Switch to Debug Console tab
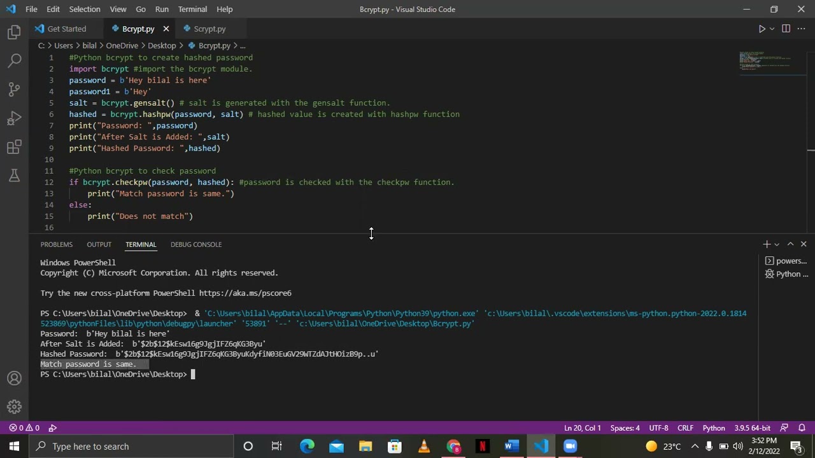This screenshot has height=458, width=815. tap(196, 244)
